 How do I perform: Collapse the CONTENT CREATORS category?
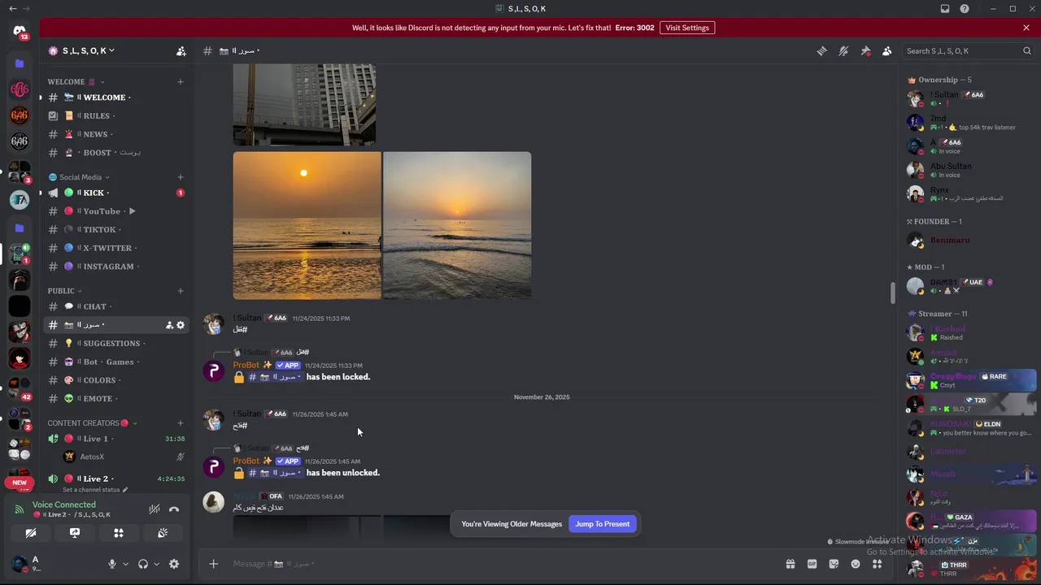(92, 423)
